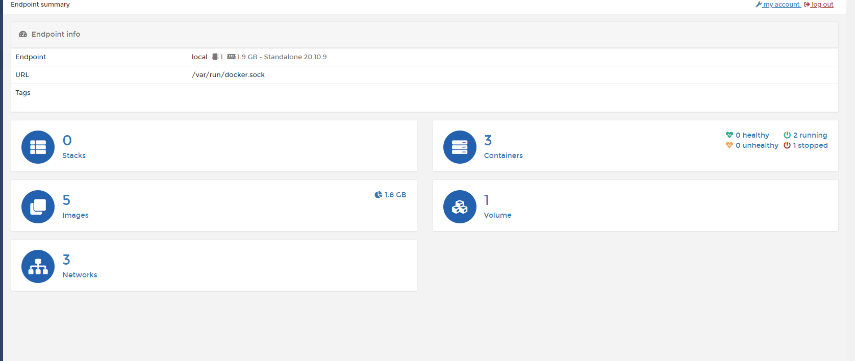The image size is (855, 361).
Task: Open the Stacks label link
Action: (x=74, y=156)
